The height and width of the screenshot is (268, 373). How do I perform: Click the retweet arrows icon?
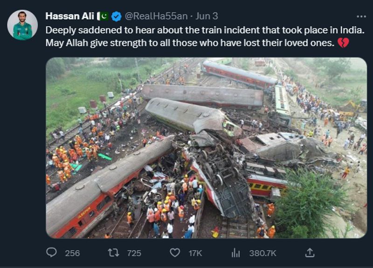(113, 253)
